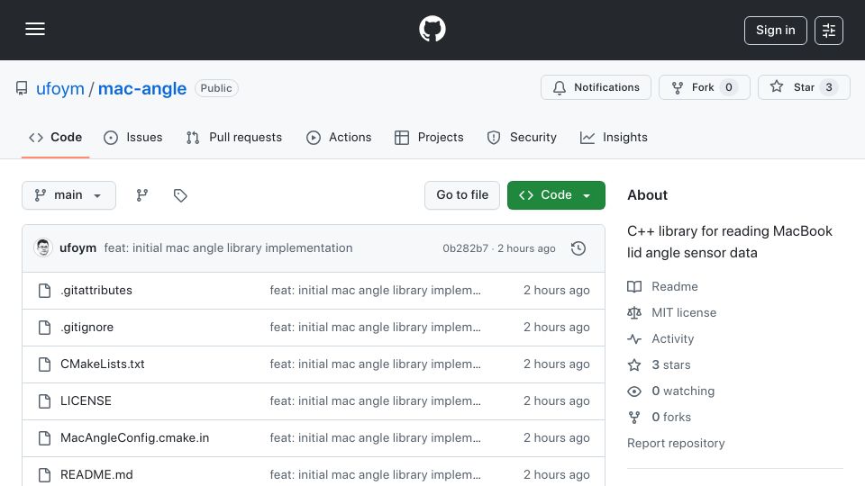865x486 pixels.
Task: Open the CMakeLists.txt file
Action: coord(103,364)
